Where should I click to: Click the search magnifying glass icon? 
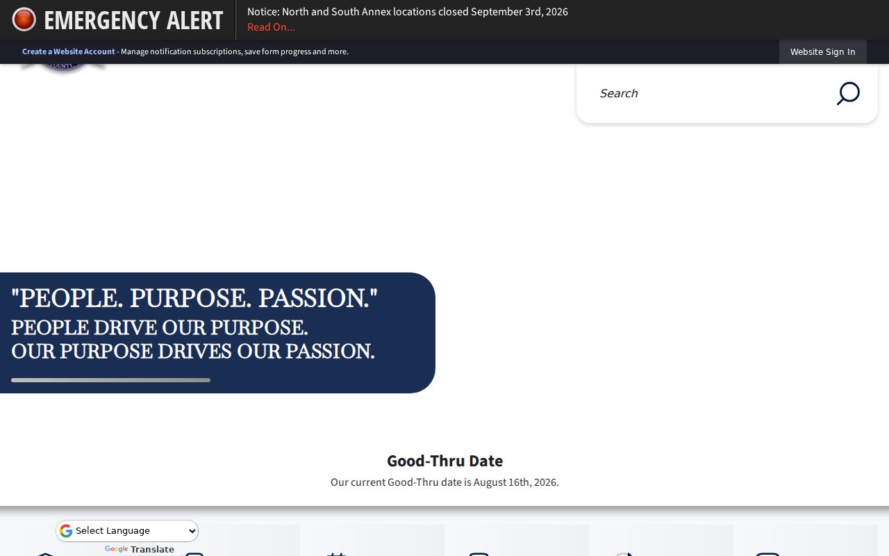848,93
